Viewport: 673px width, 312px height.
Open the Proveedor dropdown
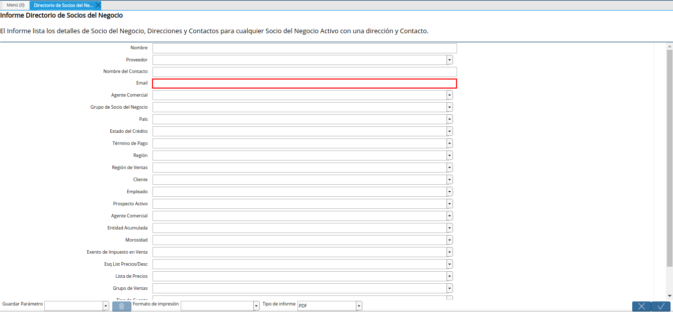[x=450, y=60]
